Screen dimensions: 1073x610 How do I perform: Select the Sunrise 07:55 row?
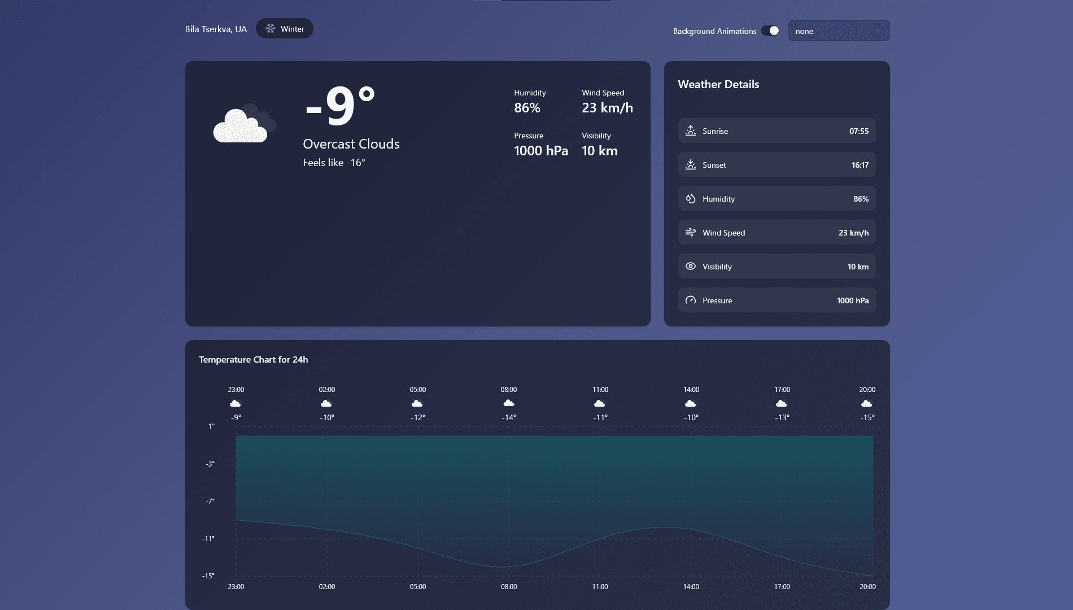coord(777,130)
